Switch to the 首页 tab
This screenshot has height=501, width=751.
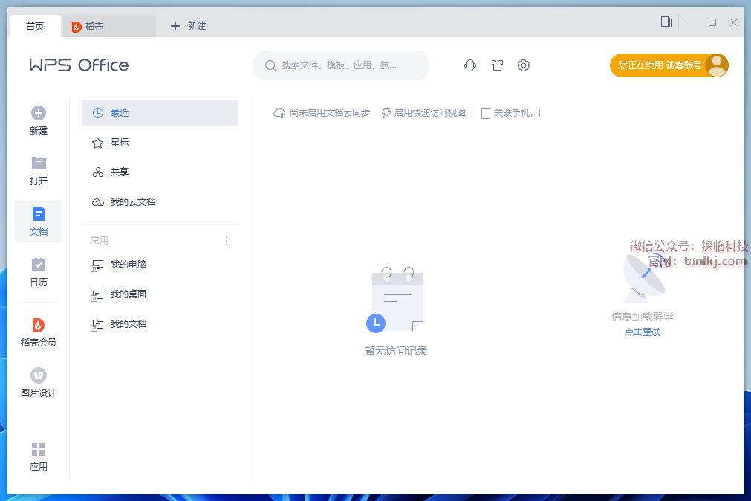tap(35, 26)
